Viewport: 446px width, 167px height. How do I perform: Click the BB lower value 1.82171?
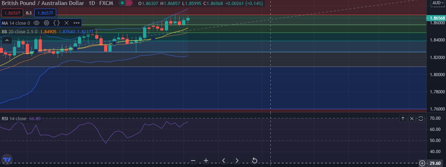85,31
